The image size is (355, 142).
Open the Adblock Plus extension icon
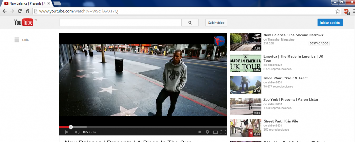tap(346, 11)
